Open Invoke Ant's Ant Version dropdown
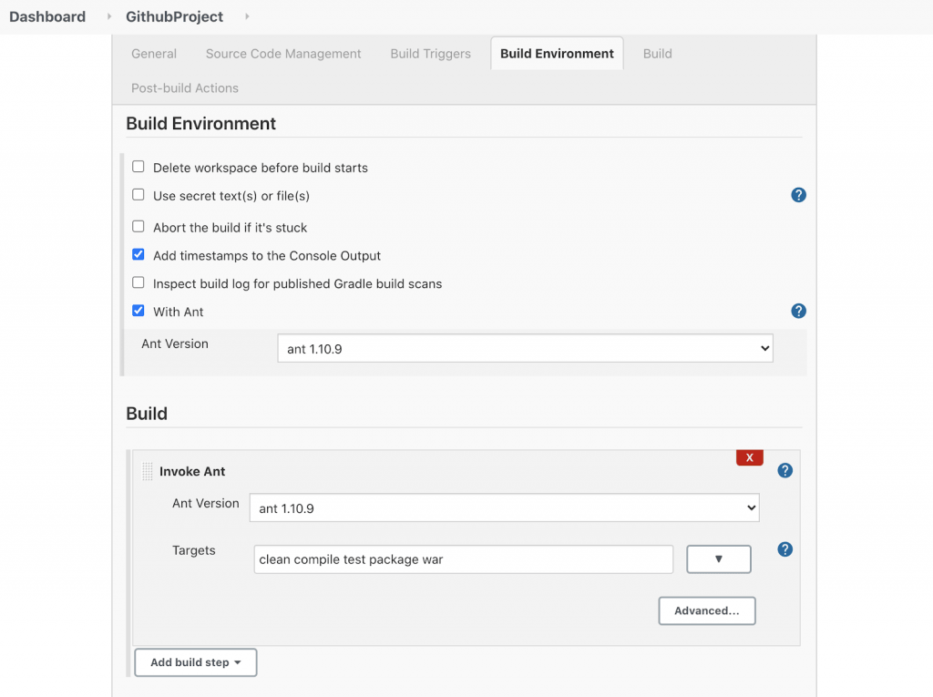Image resolution: width=933 pixels, height=697 pixels. coord(504,508)
